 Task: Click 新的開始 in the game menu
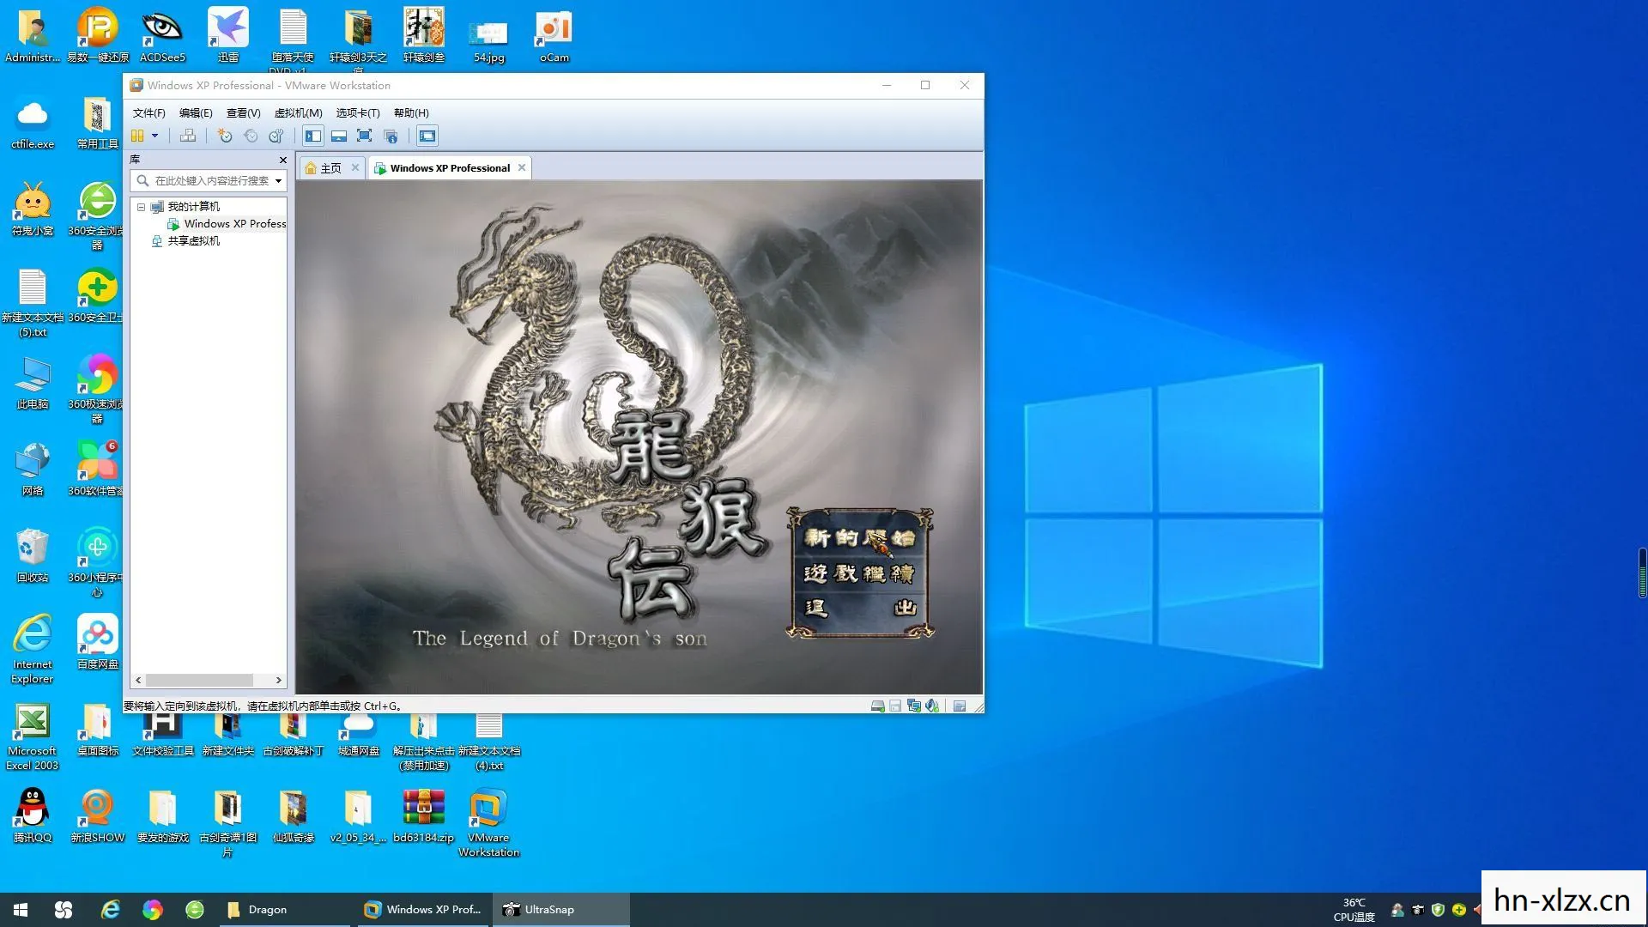(860, 538)
